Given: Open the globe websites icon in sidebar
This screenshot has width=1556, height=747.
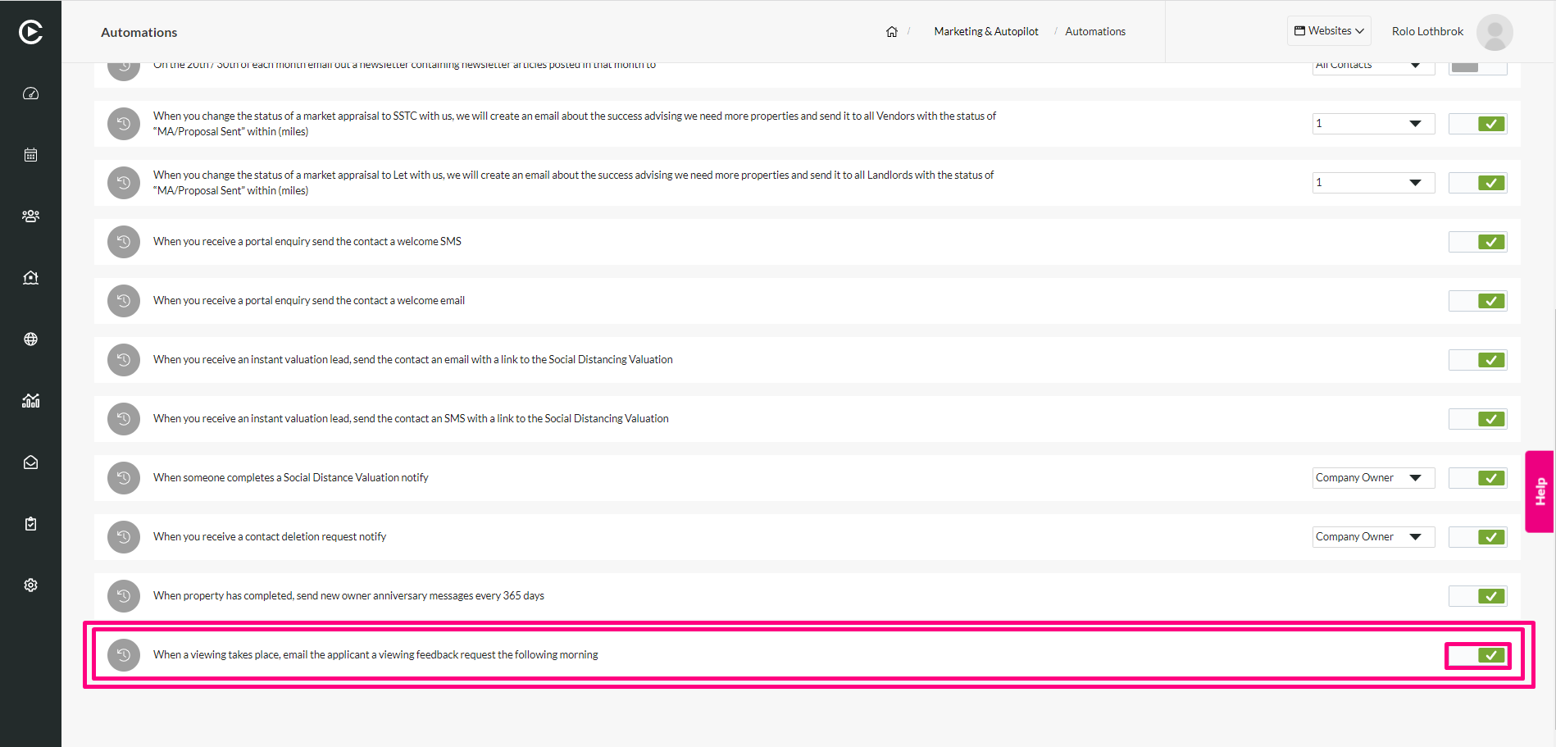Looking at the screenshot, I should coord(30,339).
